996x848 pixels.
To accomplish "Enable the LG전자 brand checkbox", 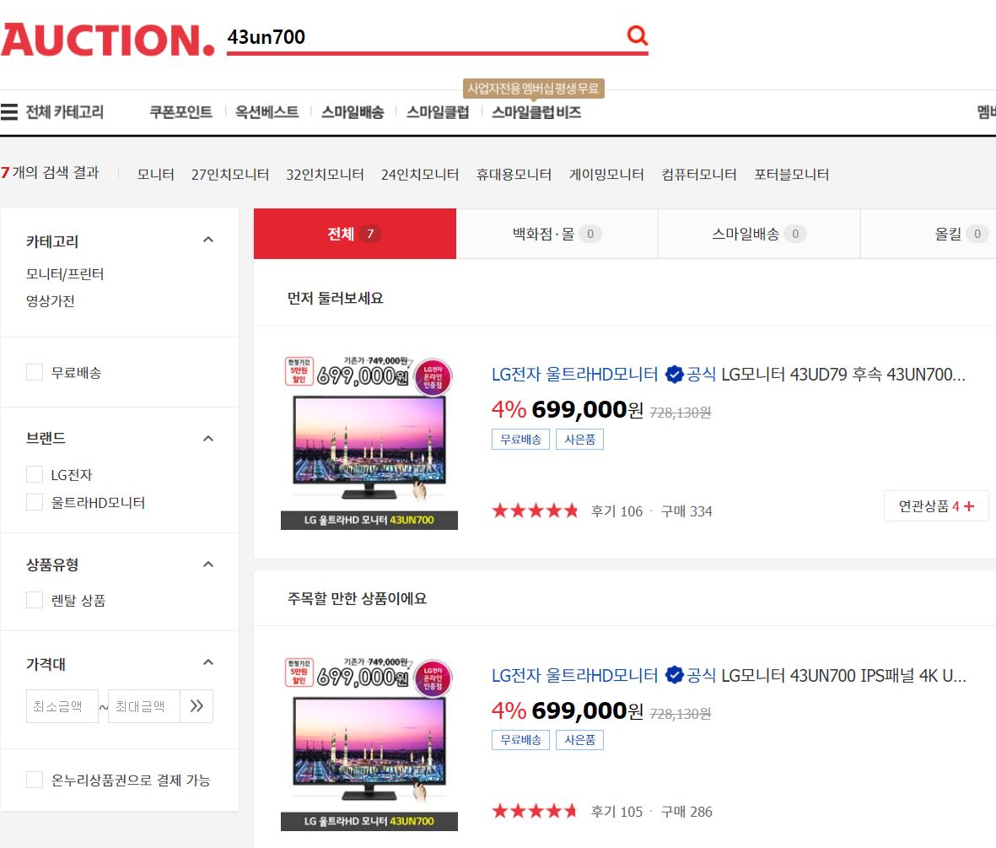I will coord(35,475).
